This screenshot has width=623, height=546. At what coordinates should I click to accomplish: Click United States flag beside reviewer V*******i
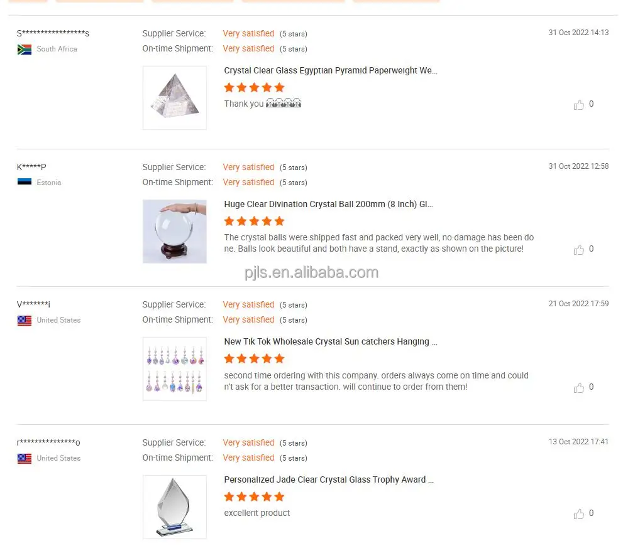25,321
